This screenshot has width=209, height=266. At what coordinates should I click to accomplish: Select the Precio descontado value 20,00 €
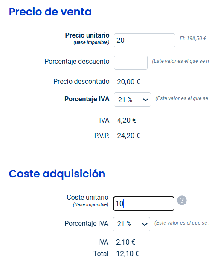(129, 82)
